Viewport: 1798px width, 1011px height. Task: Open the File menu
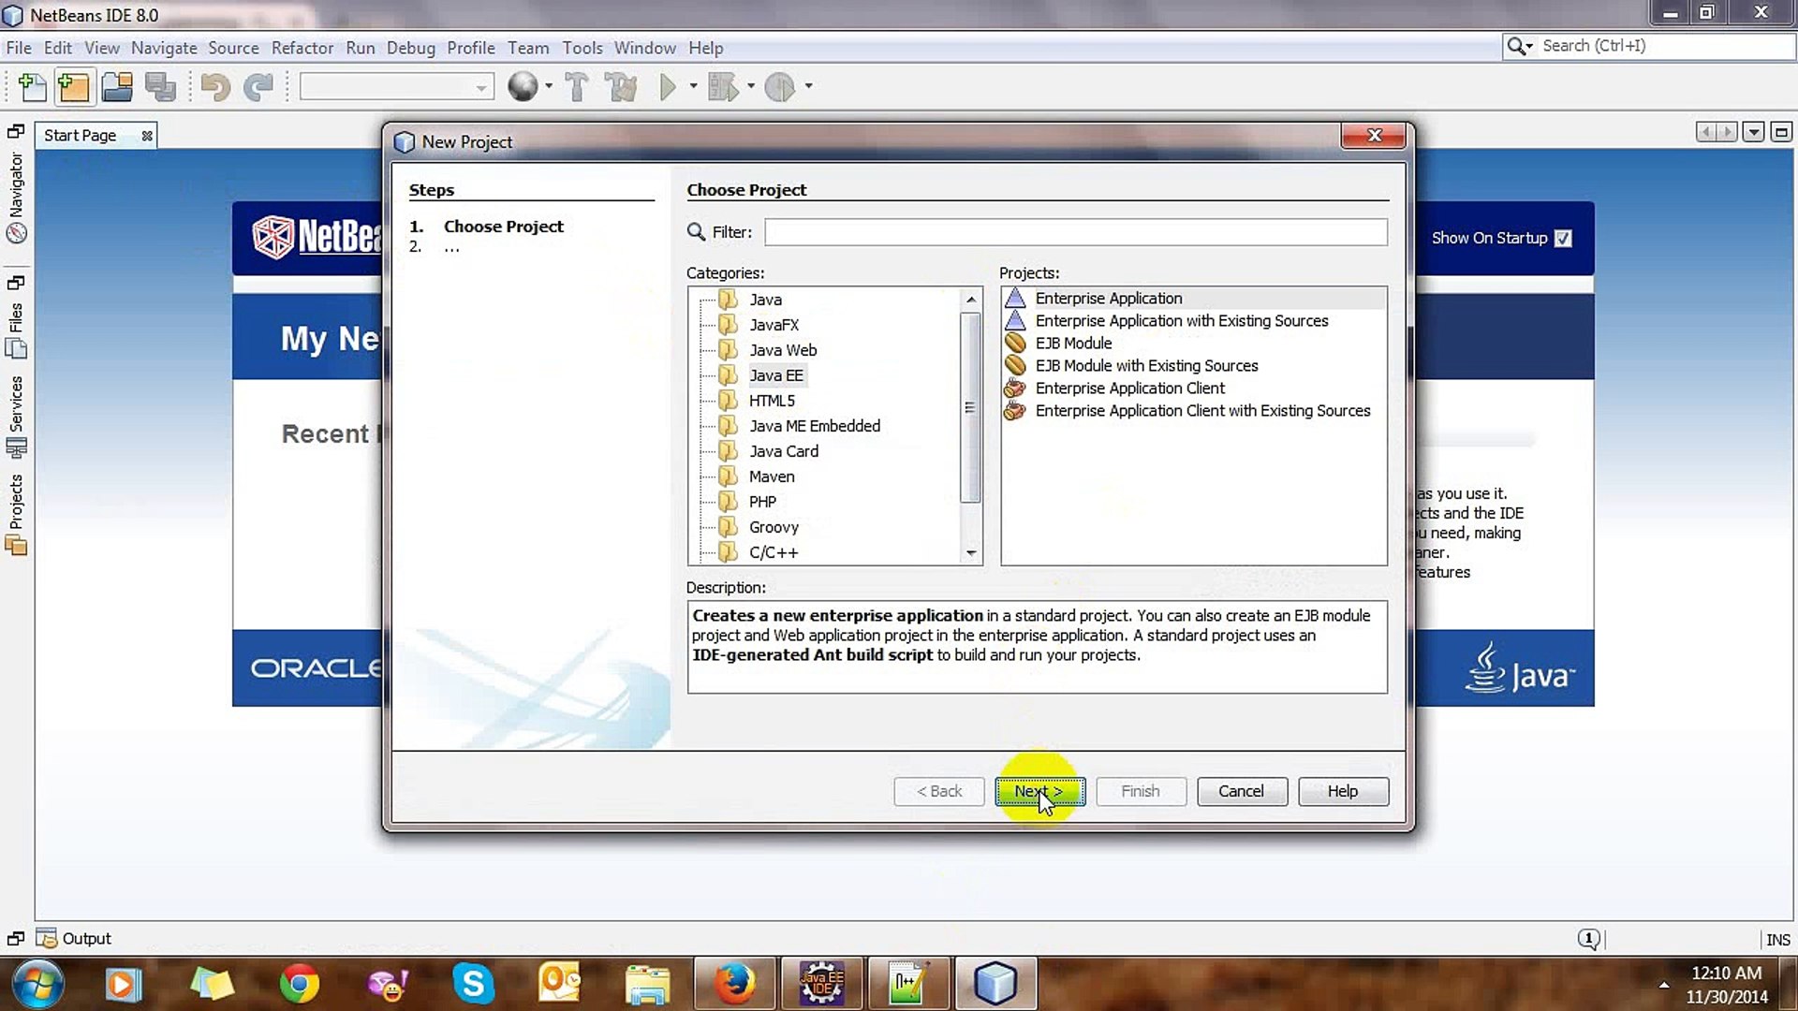tap(19, 48)
